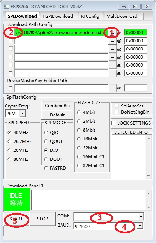Click the DeviceMasterKey folder path field

click(x=61, y=88)
